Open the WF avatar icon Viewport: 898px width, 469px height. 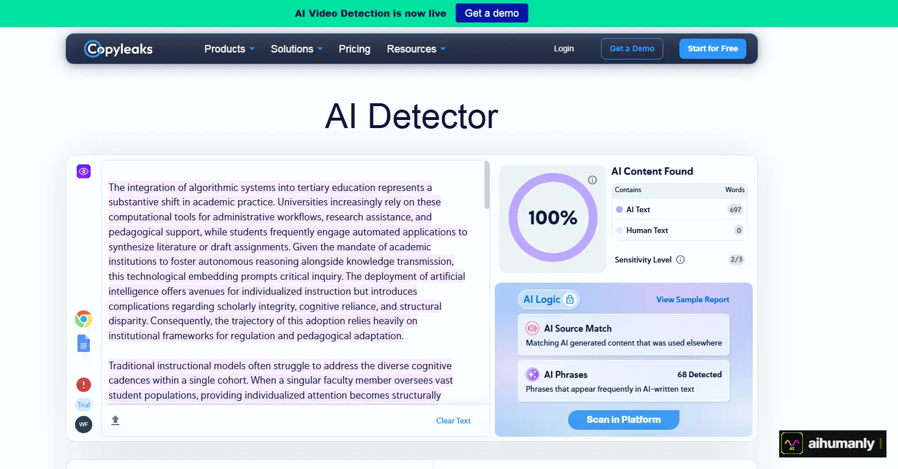pyautogui.click(x=84, y=425)
